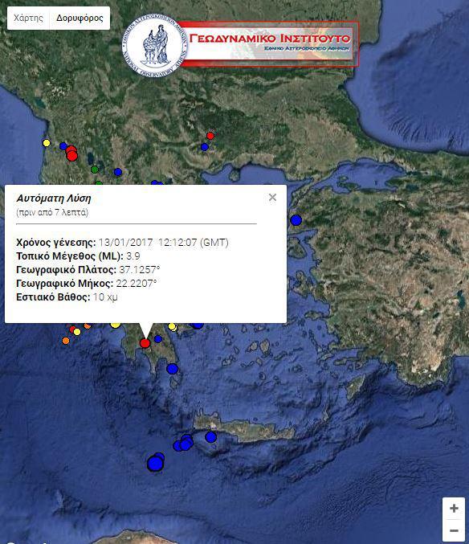
Task: Select the yellow marker on the Albanian coast
Action: pos(46,143)
